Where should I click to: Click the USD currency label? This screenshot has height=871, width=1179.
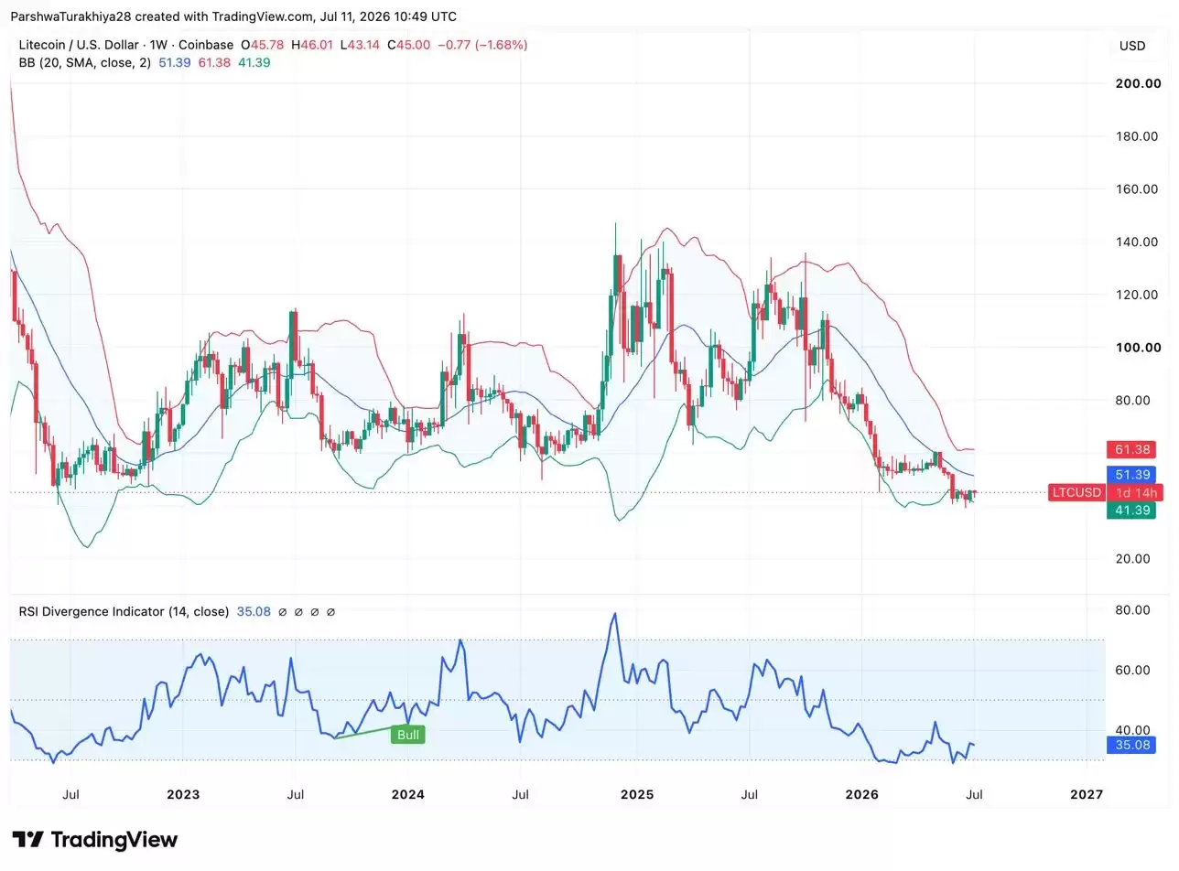pos(1132,46)
